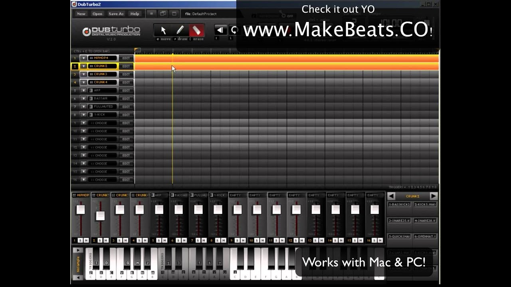511x287 pixels.
Task: Show the previous sample kit with left arrow
Action: click(x=391, y=196)
